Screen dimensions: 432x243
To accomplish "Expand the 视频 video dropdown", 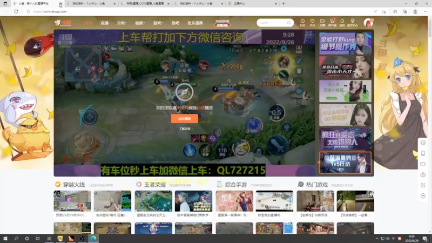I will tap(140, 23).
